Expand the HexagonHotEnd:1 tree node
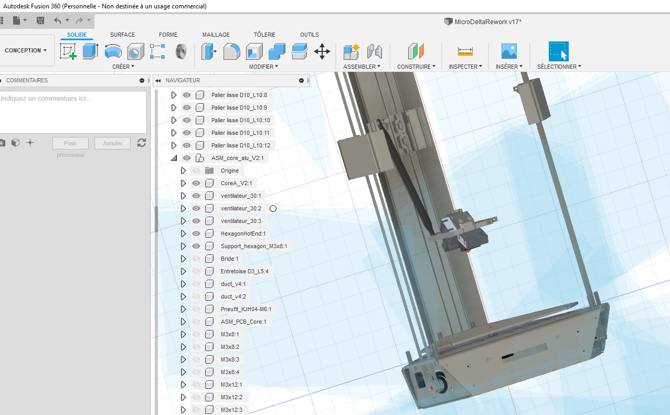 click(x=183, y=233)
